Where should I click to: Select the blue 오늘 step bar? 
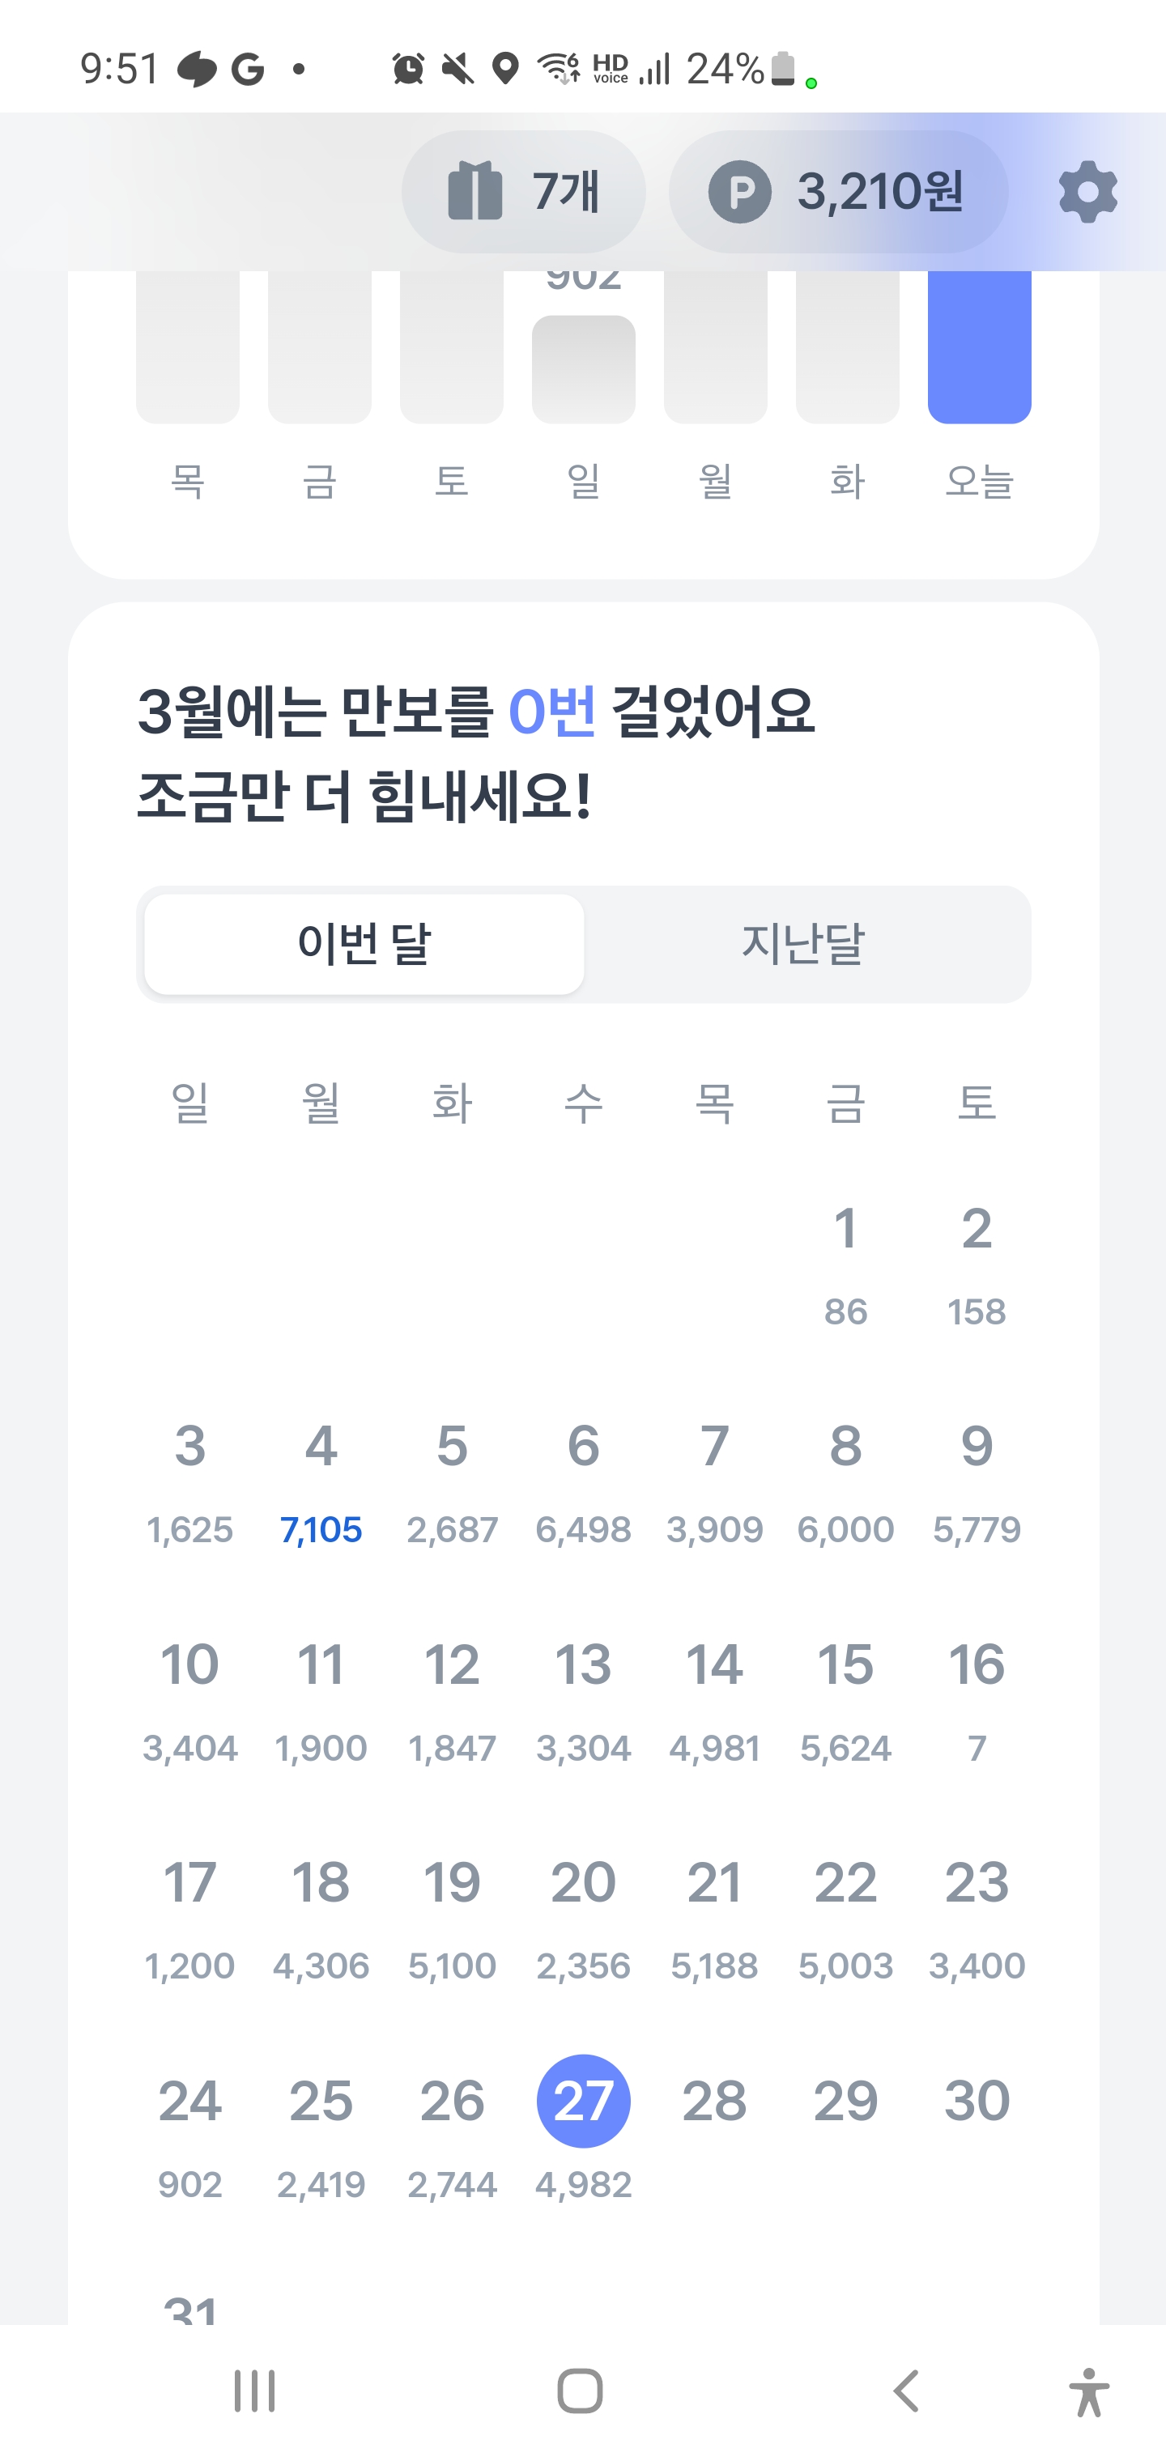pyautogui.click(x=979, y=346)
